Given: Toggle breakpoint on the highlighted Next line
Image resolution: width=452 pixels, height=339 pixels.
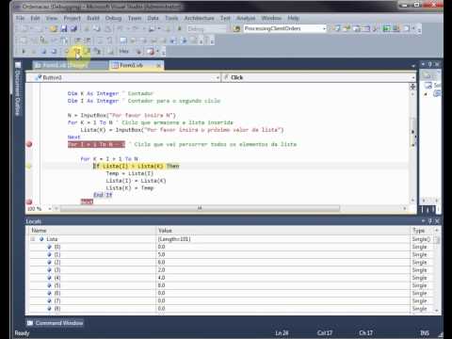Looking at the screenshot, I should 29,202.
